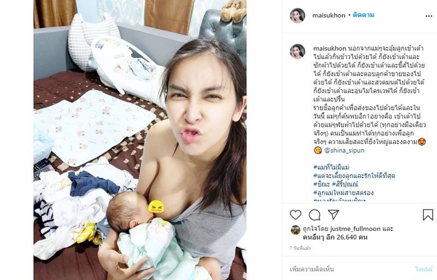View the list of 26,640 other likers
Screen dimensions: 437x280
(x=335, y=237)
